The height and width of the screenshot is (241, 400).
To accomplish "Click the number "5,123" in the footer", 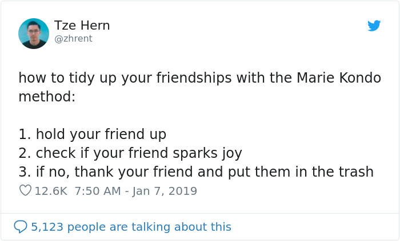I will (x=47, y=227).
